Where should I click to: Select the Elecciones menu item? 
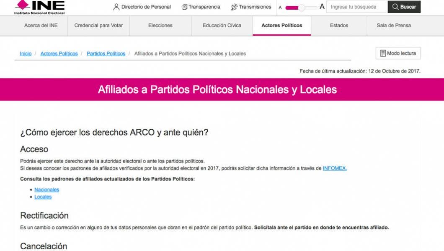160,26
